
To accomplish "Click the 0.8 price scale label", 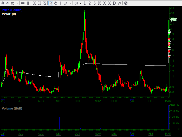I will pos(172,92).
